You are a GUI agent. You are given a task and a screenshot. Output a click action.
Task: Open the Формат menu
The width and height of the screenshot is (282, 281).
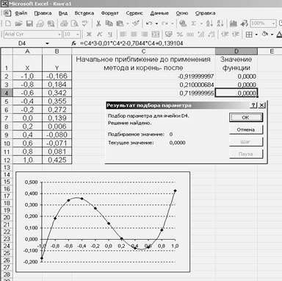(110, 13)
